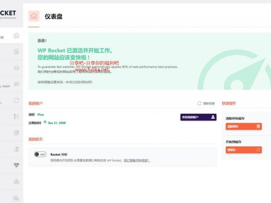Open the Preload circular-arrows sidebar icon

tap(16, 100)
